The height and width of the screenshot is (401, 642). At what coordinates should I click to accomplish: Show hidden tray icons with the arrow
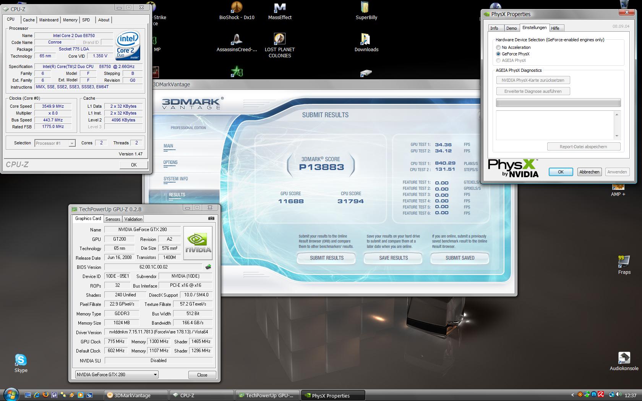[x=572, y=395]
